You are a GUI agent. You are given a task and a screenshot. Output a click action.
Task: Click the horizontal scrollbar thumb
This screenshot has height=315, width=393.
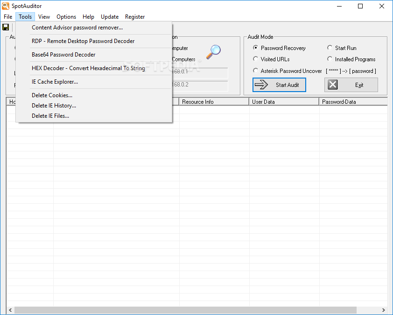tap(185, 310)
